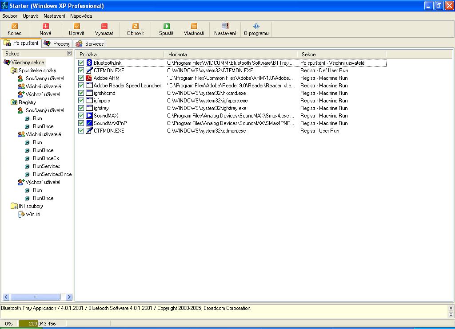Open the Upravit menu in menu bar
The height and width of the screenshot is (329, 455).
coord(31,16)
